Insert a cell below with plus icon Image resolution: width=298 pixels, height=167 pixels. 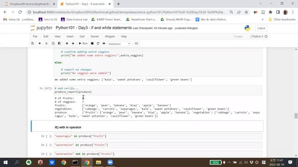[40, 44]
